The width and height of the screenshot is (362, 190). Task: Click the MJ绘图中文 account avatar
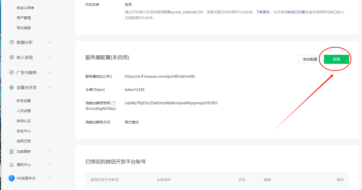[x=12, y=178]
